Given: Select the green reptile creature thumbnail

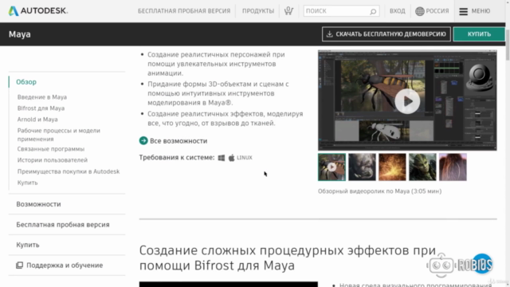Looking at the screenshot, I should pos(422,167).
